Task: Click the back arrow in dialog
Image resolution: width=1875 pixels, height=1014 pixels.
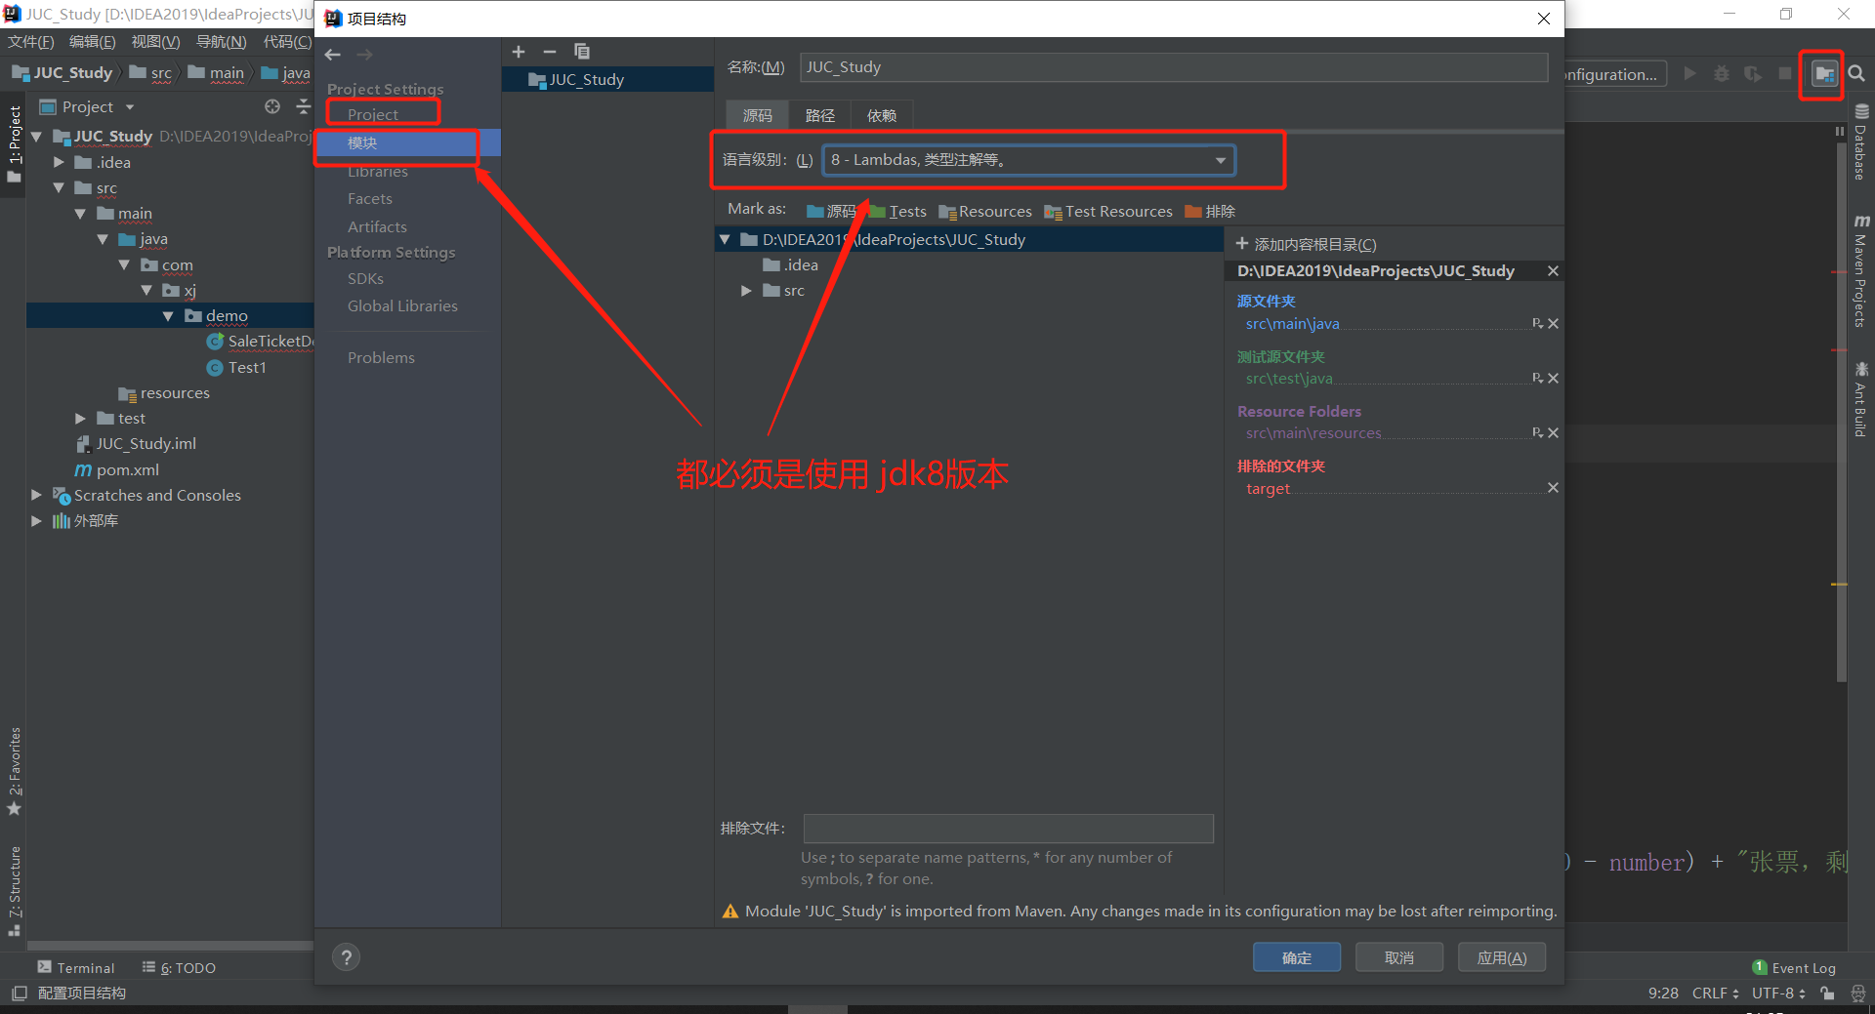Action: [x=333, y=55]
